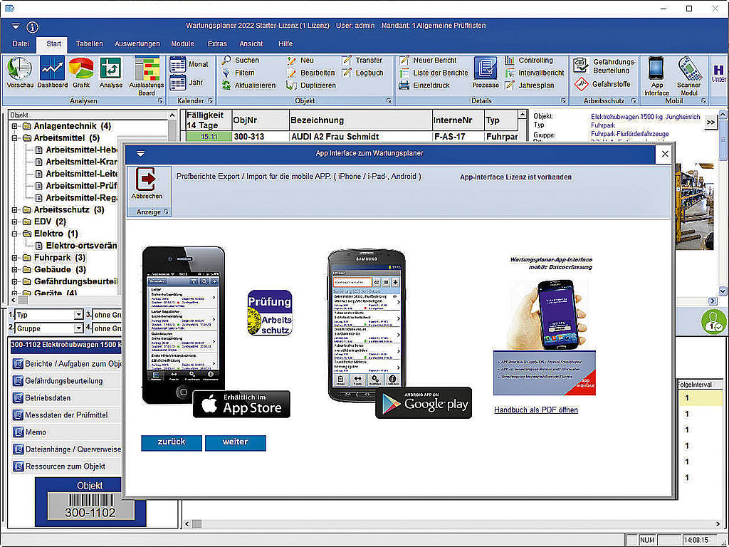Click the Grafik pie chart icon
The image size is (729, 547).
coord(81,73)
